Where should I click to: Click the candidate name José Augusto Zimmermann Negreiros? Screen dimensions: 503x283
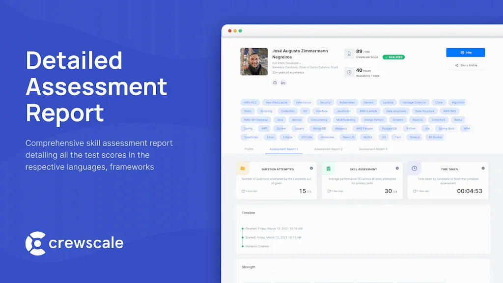300,54
